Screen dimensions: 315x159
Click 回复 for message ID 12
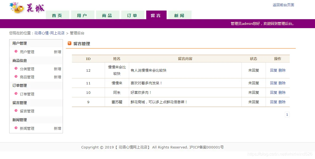tap(273, 70)
